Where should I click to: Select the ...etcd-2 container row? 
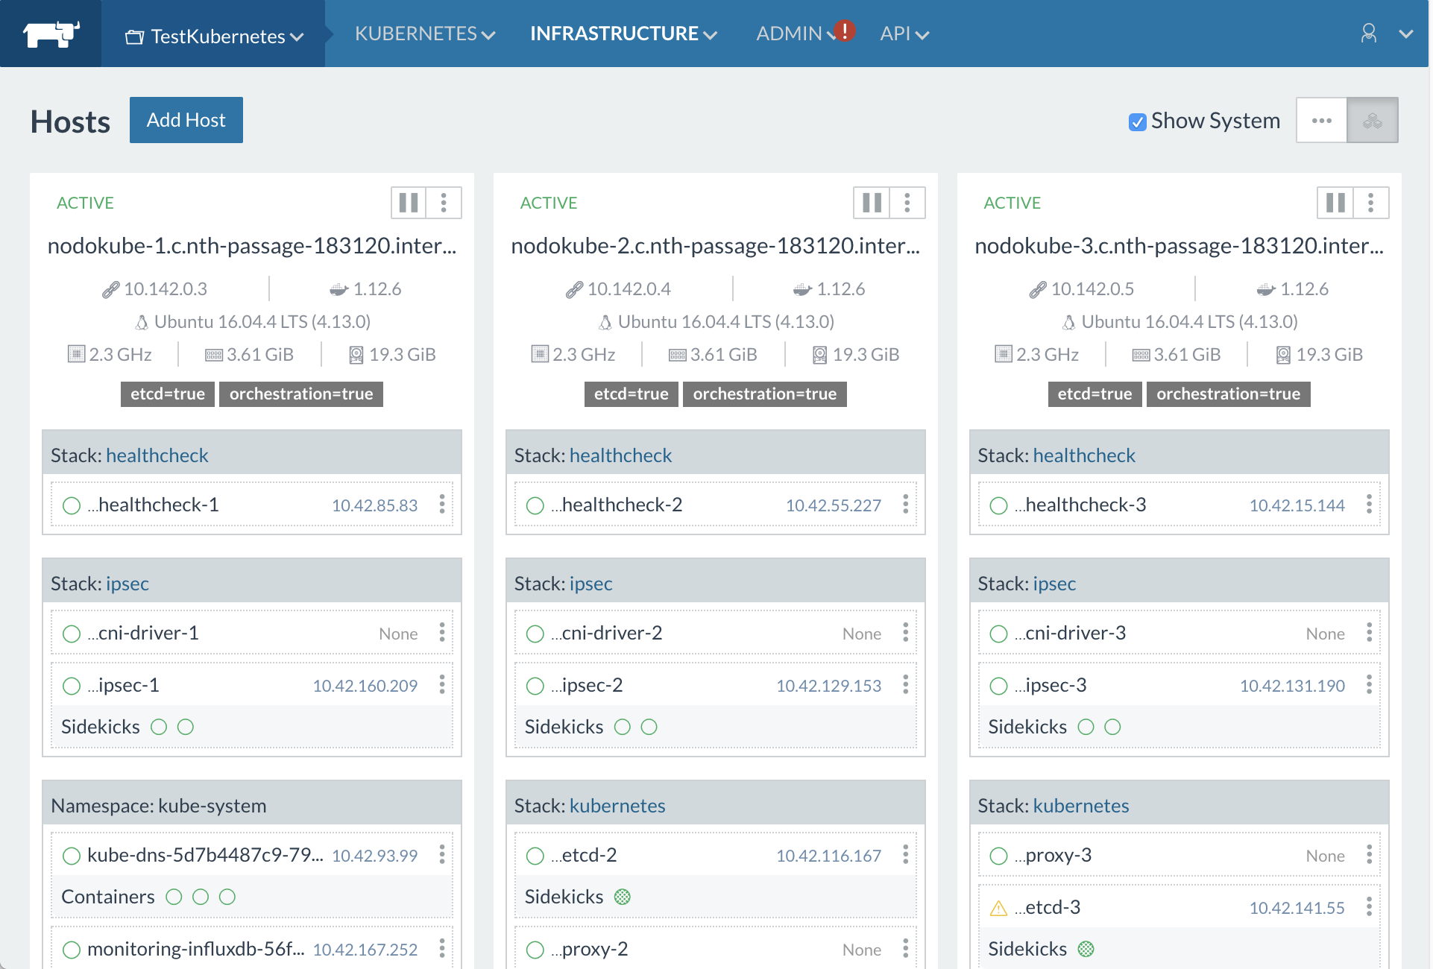pyautogui.click(x=716, y=855)
